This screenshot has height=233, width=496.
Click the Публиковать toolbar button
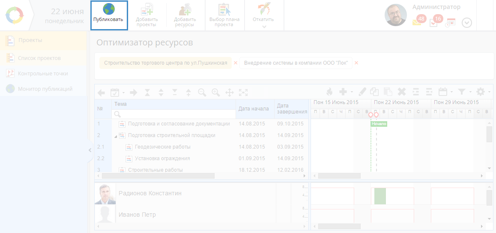coord(109,15)
